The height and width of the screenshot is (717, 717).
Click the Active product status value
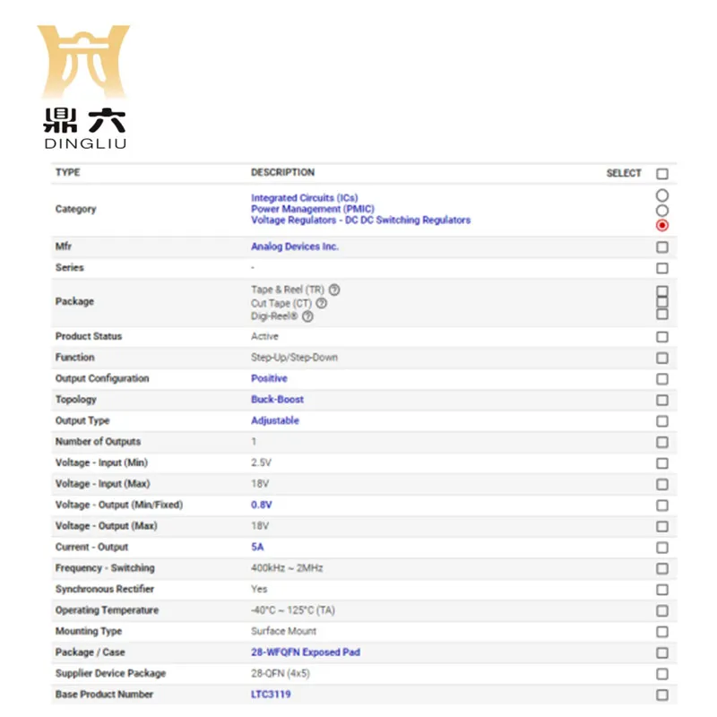tap(264, 336)
